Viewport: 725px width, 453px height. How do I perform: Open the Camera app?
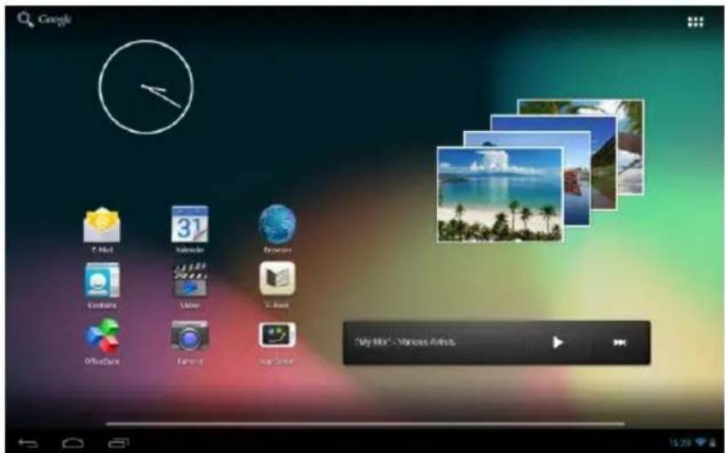pos(189,337)
